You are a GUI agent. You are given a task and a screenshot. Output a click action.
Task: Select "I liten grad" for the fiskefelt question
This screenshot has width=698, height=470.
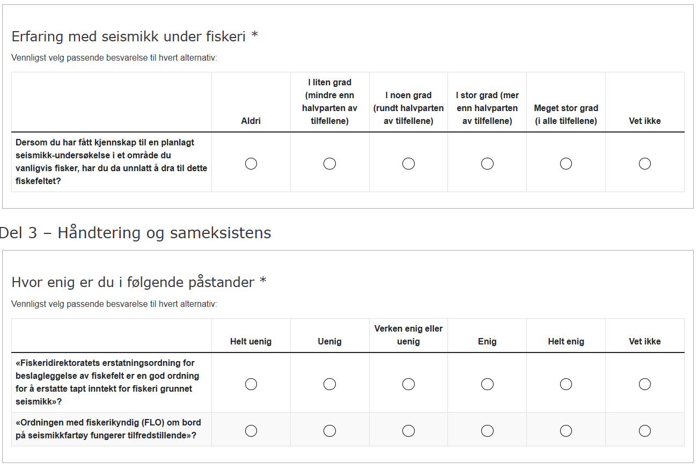[x=329, y=164]
